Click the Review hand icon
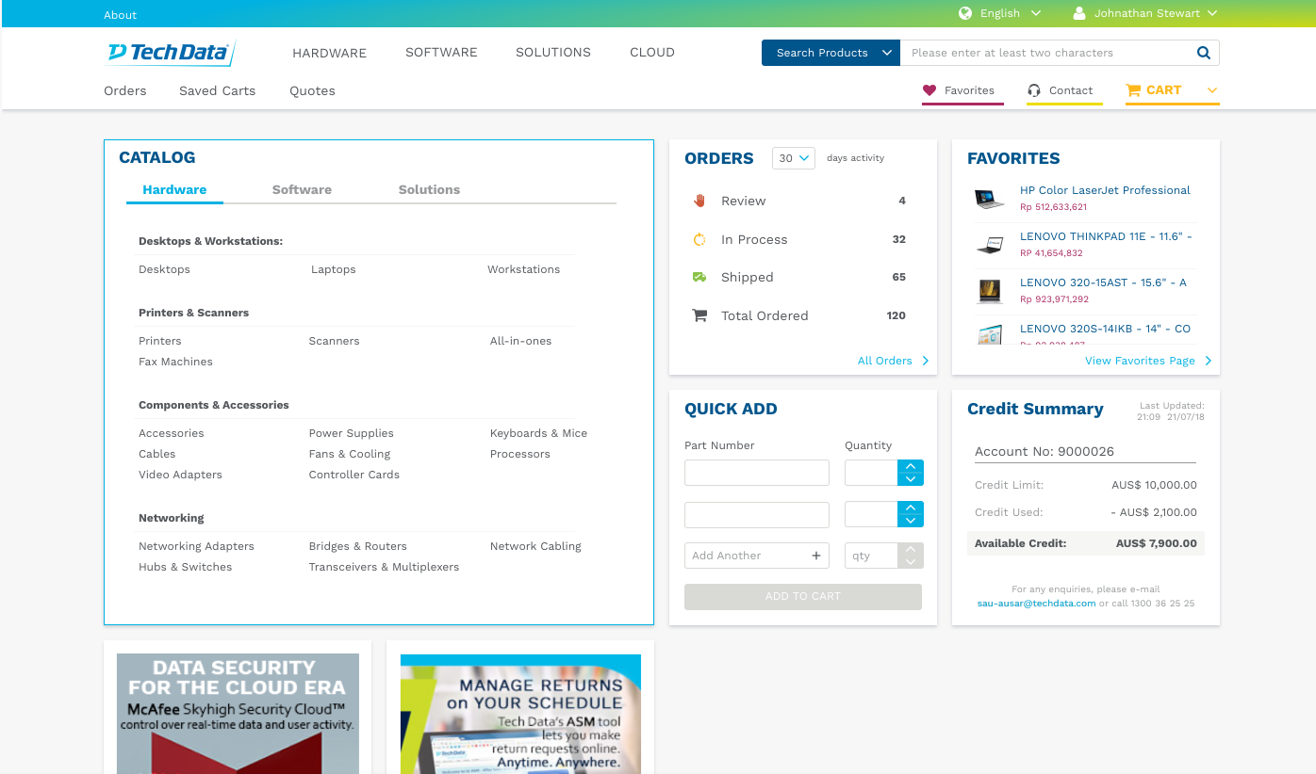 click(699, 201)
